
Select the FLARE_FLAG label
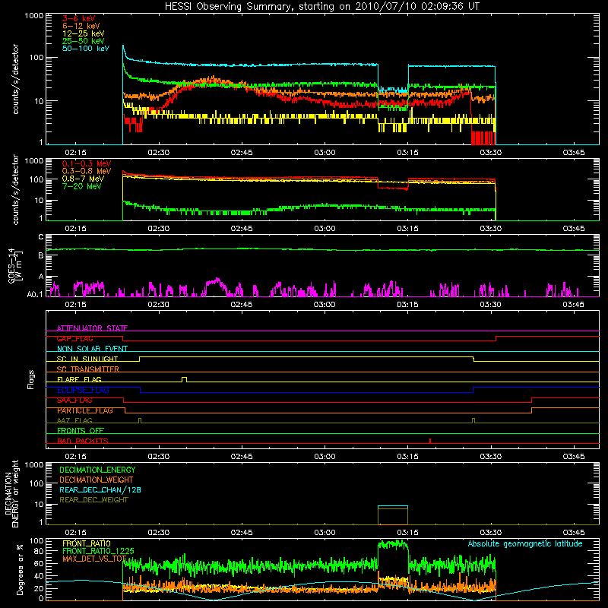click(x=79, y=379)
